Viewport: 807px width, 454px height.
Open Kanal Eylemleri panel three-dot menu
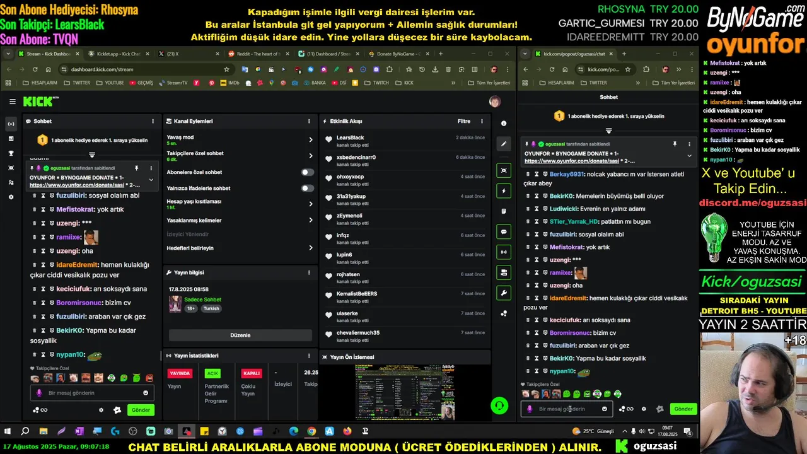tap(309, 121)
